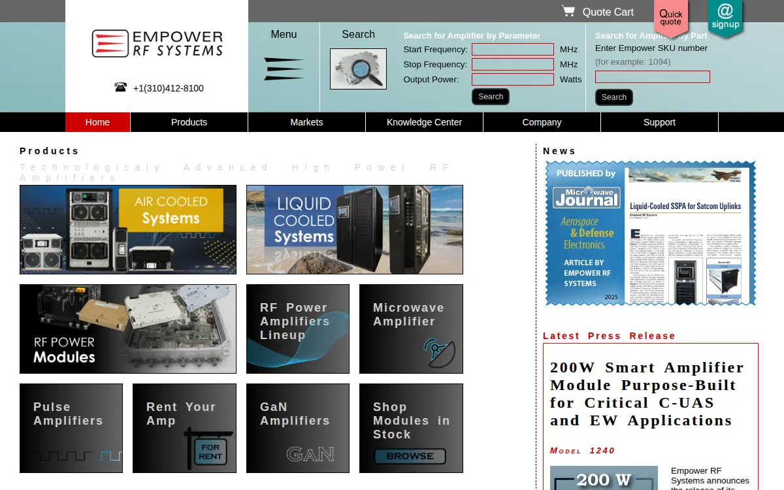784x490 pixels.
Task: Open the Knowledge Center menu
Action: click(x=424, y=122)
